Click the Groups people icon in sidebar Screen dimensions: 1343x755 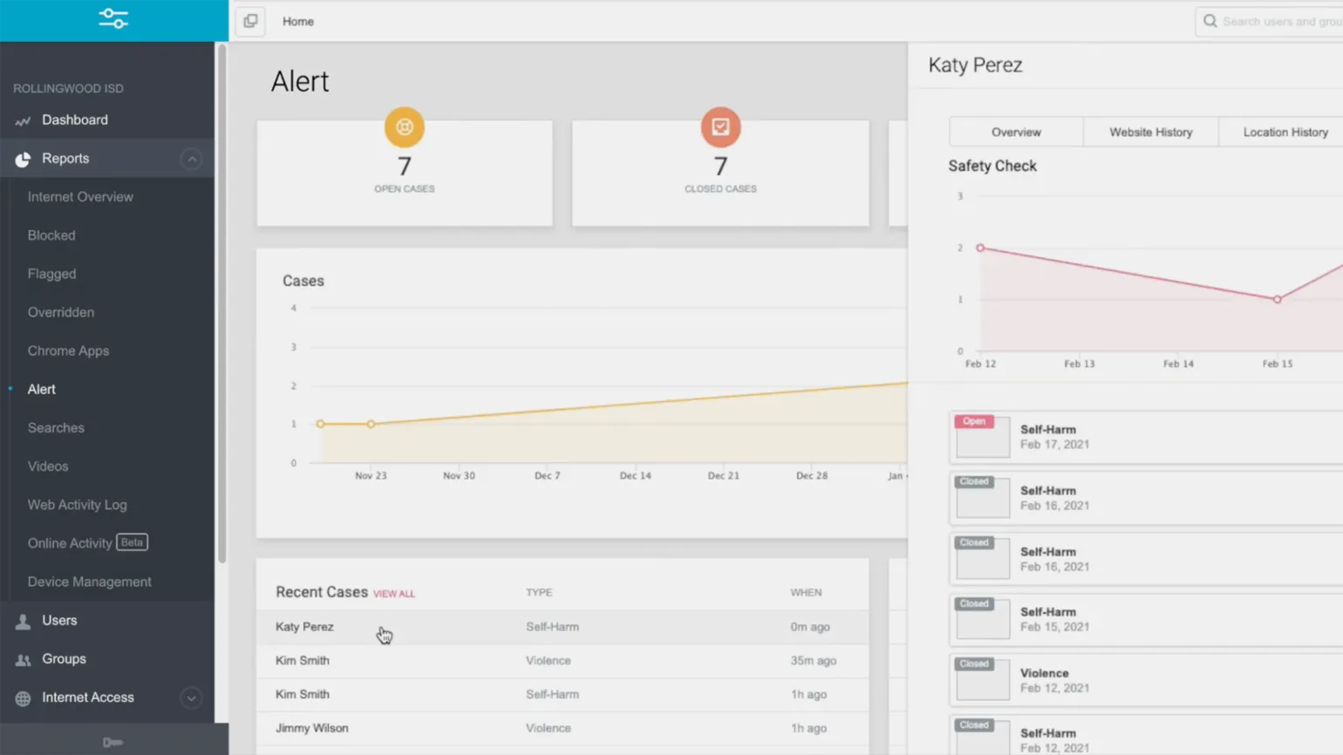[23, 660]
